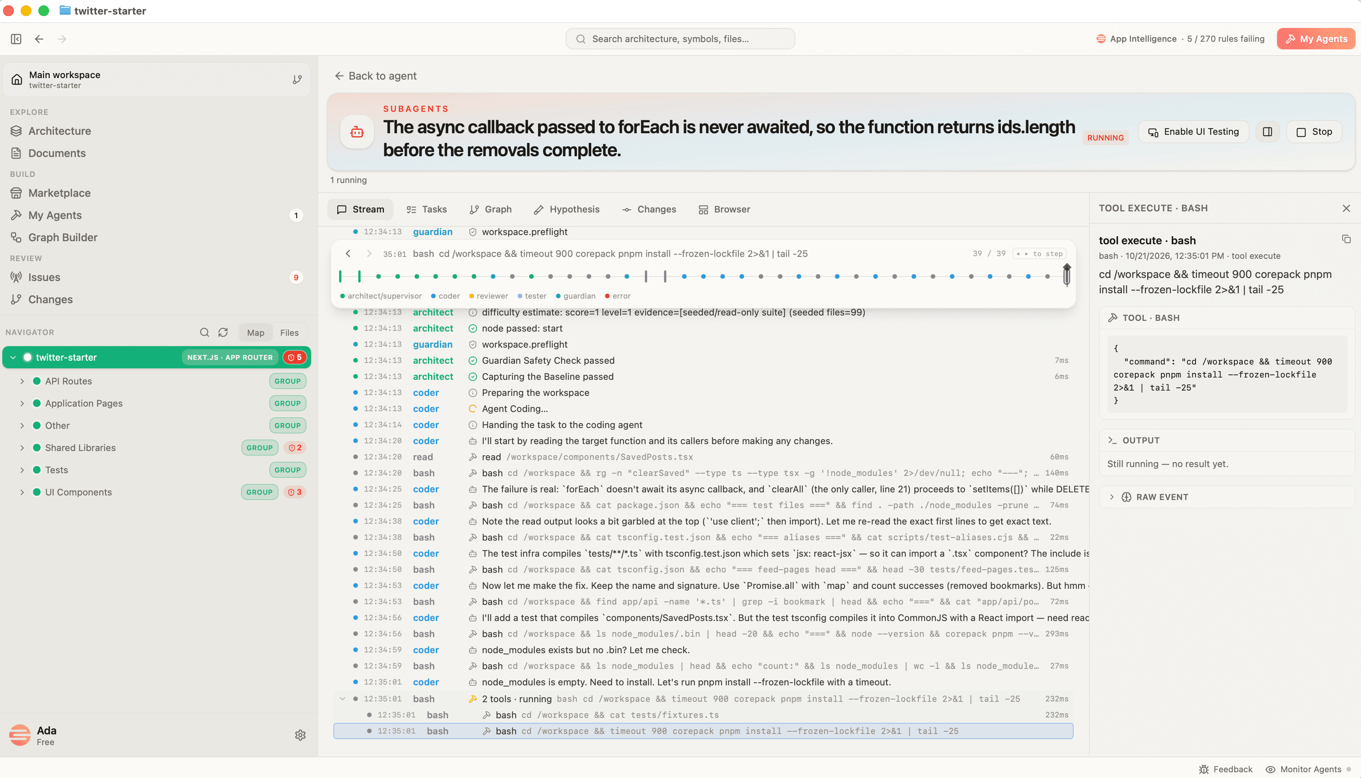Expand the RAW EVENT section

pos(1227,497)
